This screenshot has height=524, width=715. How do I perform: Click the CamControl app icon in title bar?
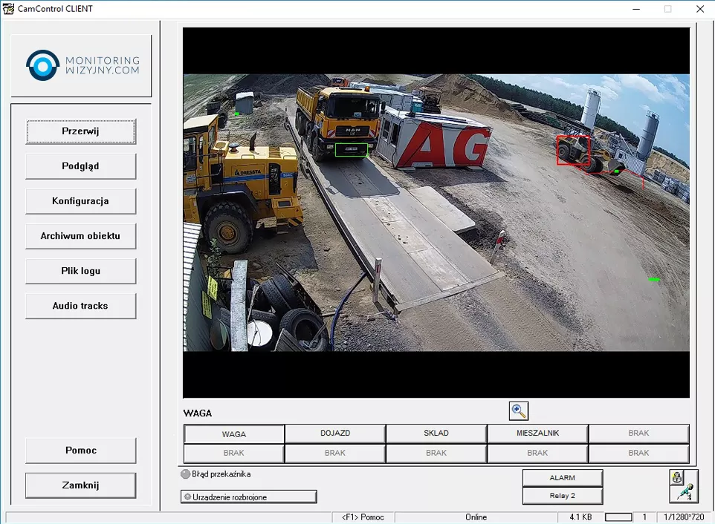click(x=9, y=9)
